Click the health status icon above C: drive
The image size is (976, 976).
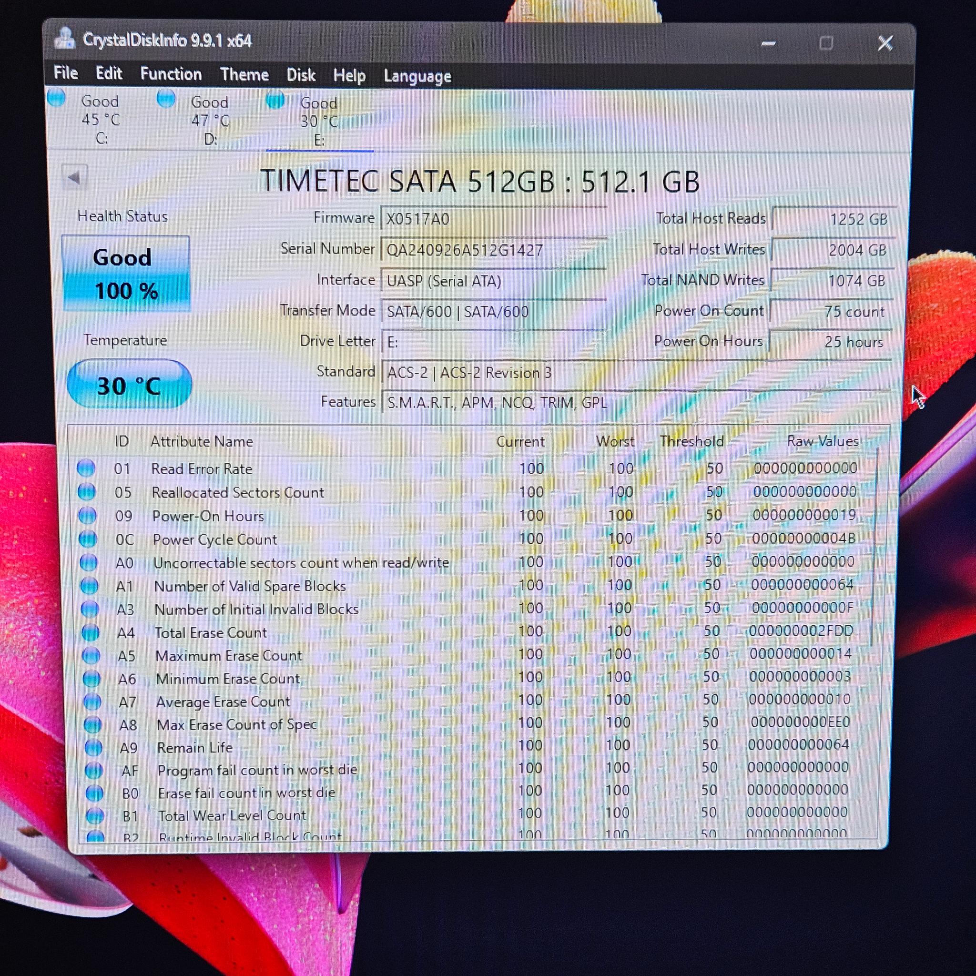(56, 98)
